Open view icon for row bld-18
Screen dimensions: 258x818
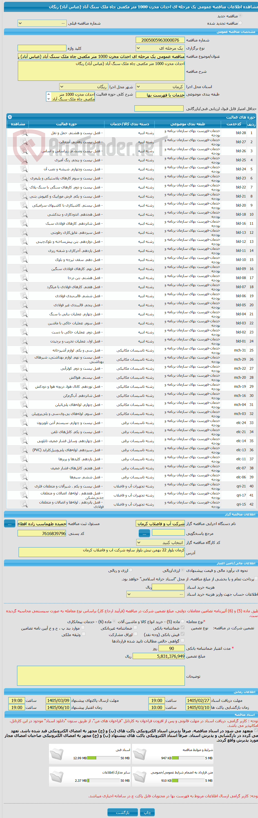tap(24, 214)
